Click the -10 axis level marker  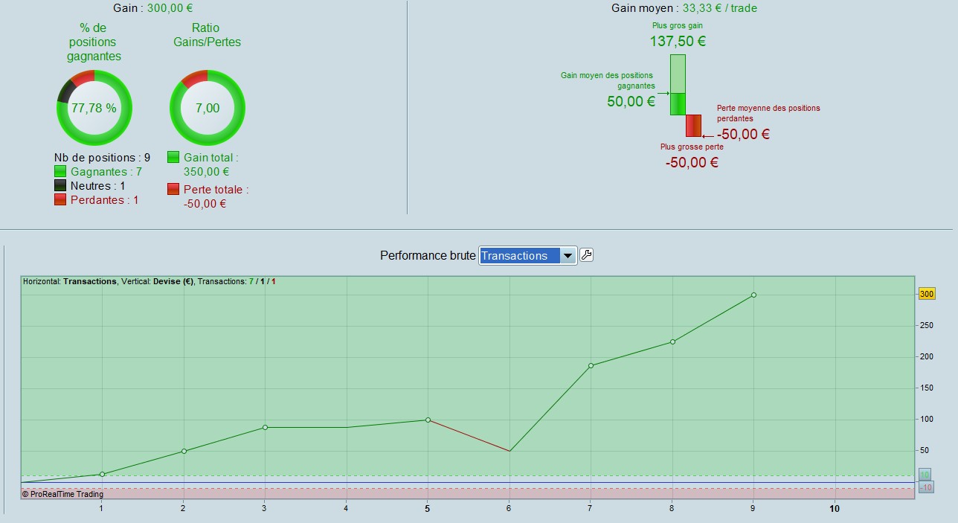point(926,487)
